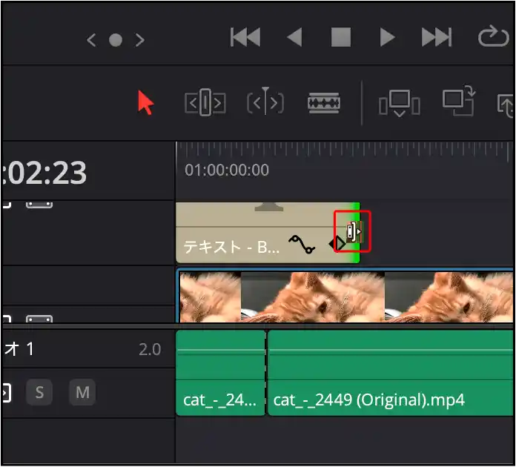Choose the Selection mode arrow tool
Screen dimensions: 516x467
pos(145,102)
